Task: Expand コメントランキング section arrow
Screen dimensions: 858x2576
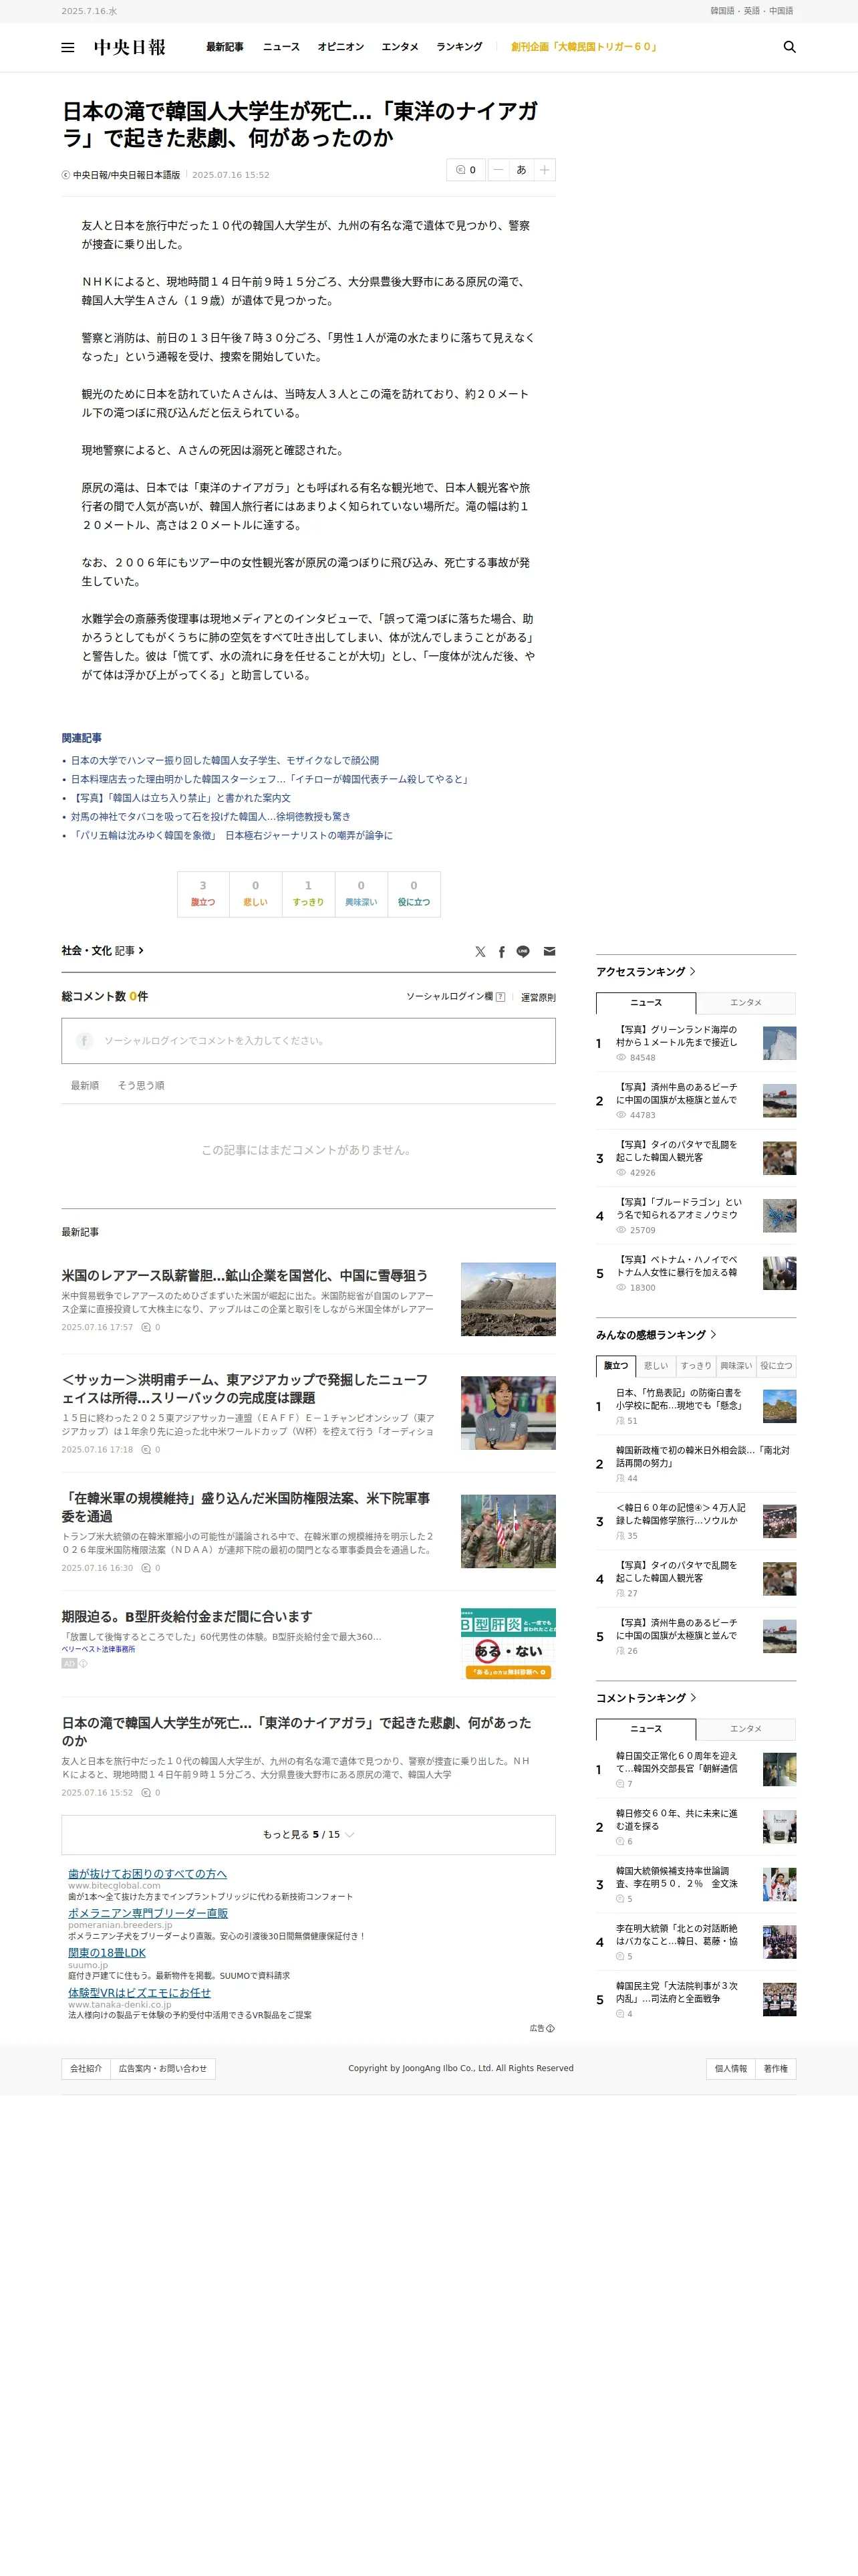Action: [693, 1698]
